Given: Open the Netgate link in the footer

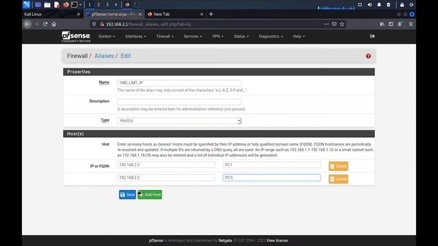Looking at the screenshot, I should 225,241.
